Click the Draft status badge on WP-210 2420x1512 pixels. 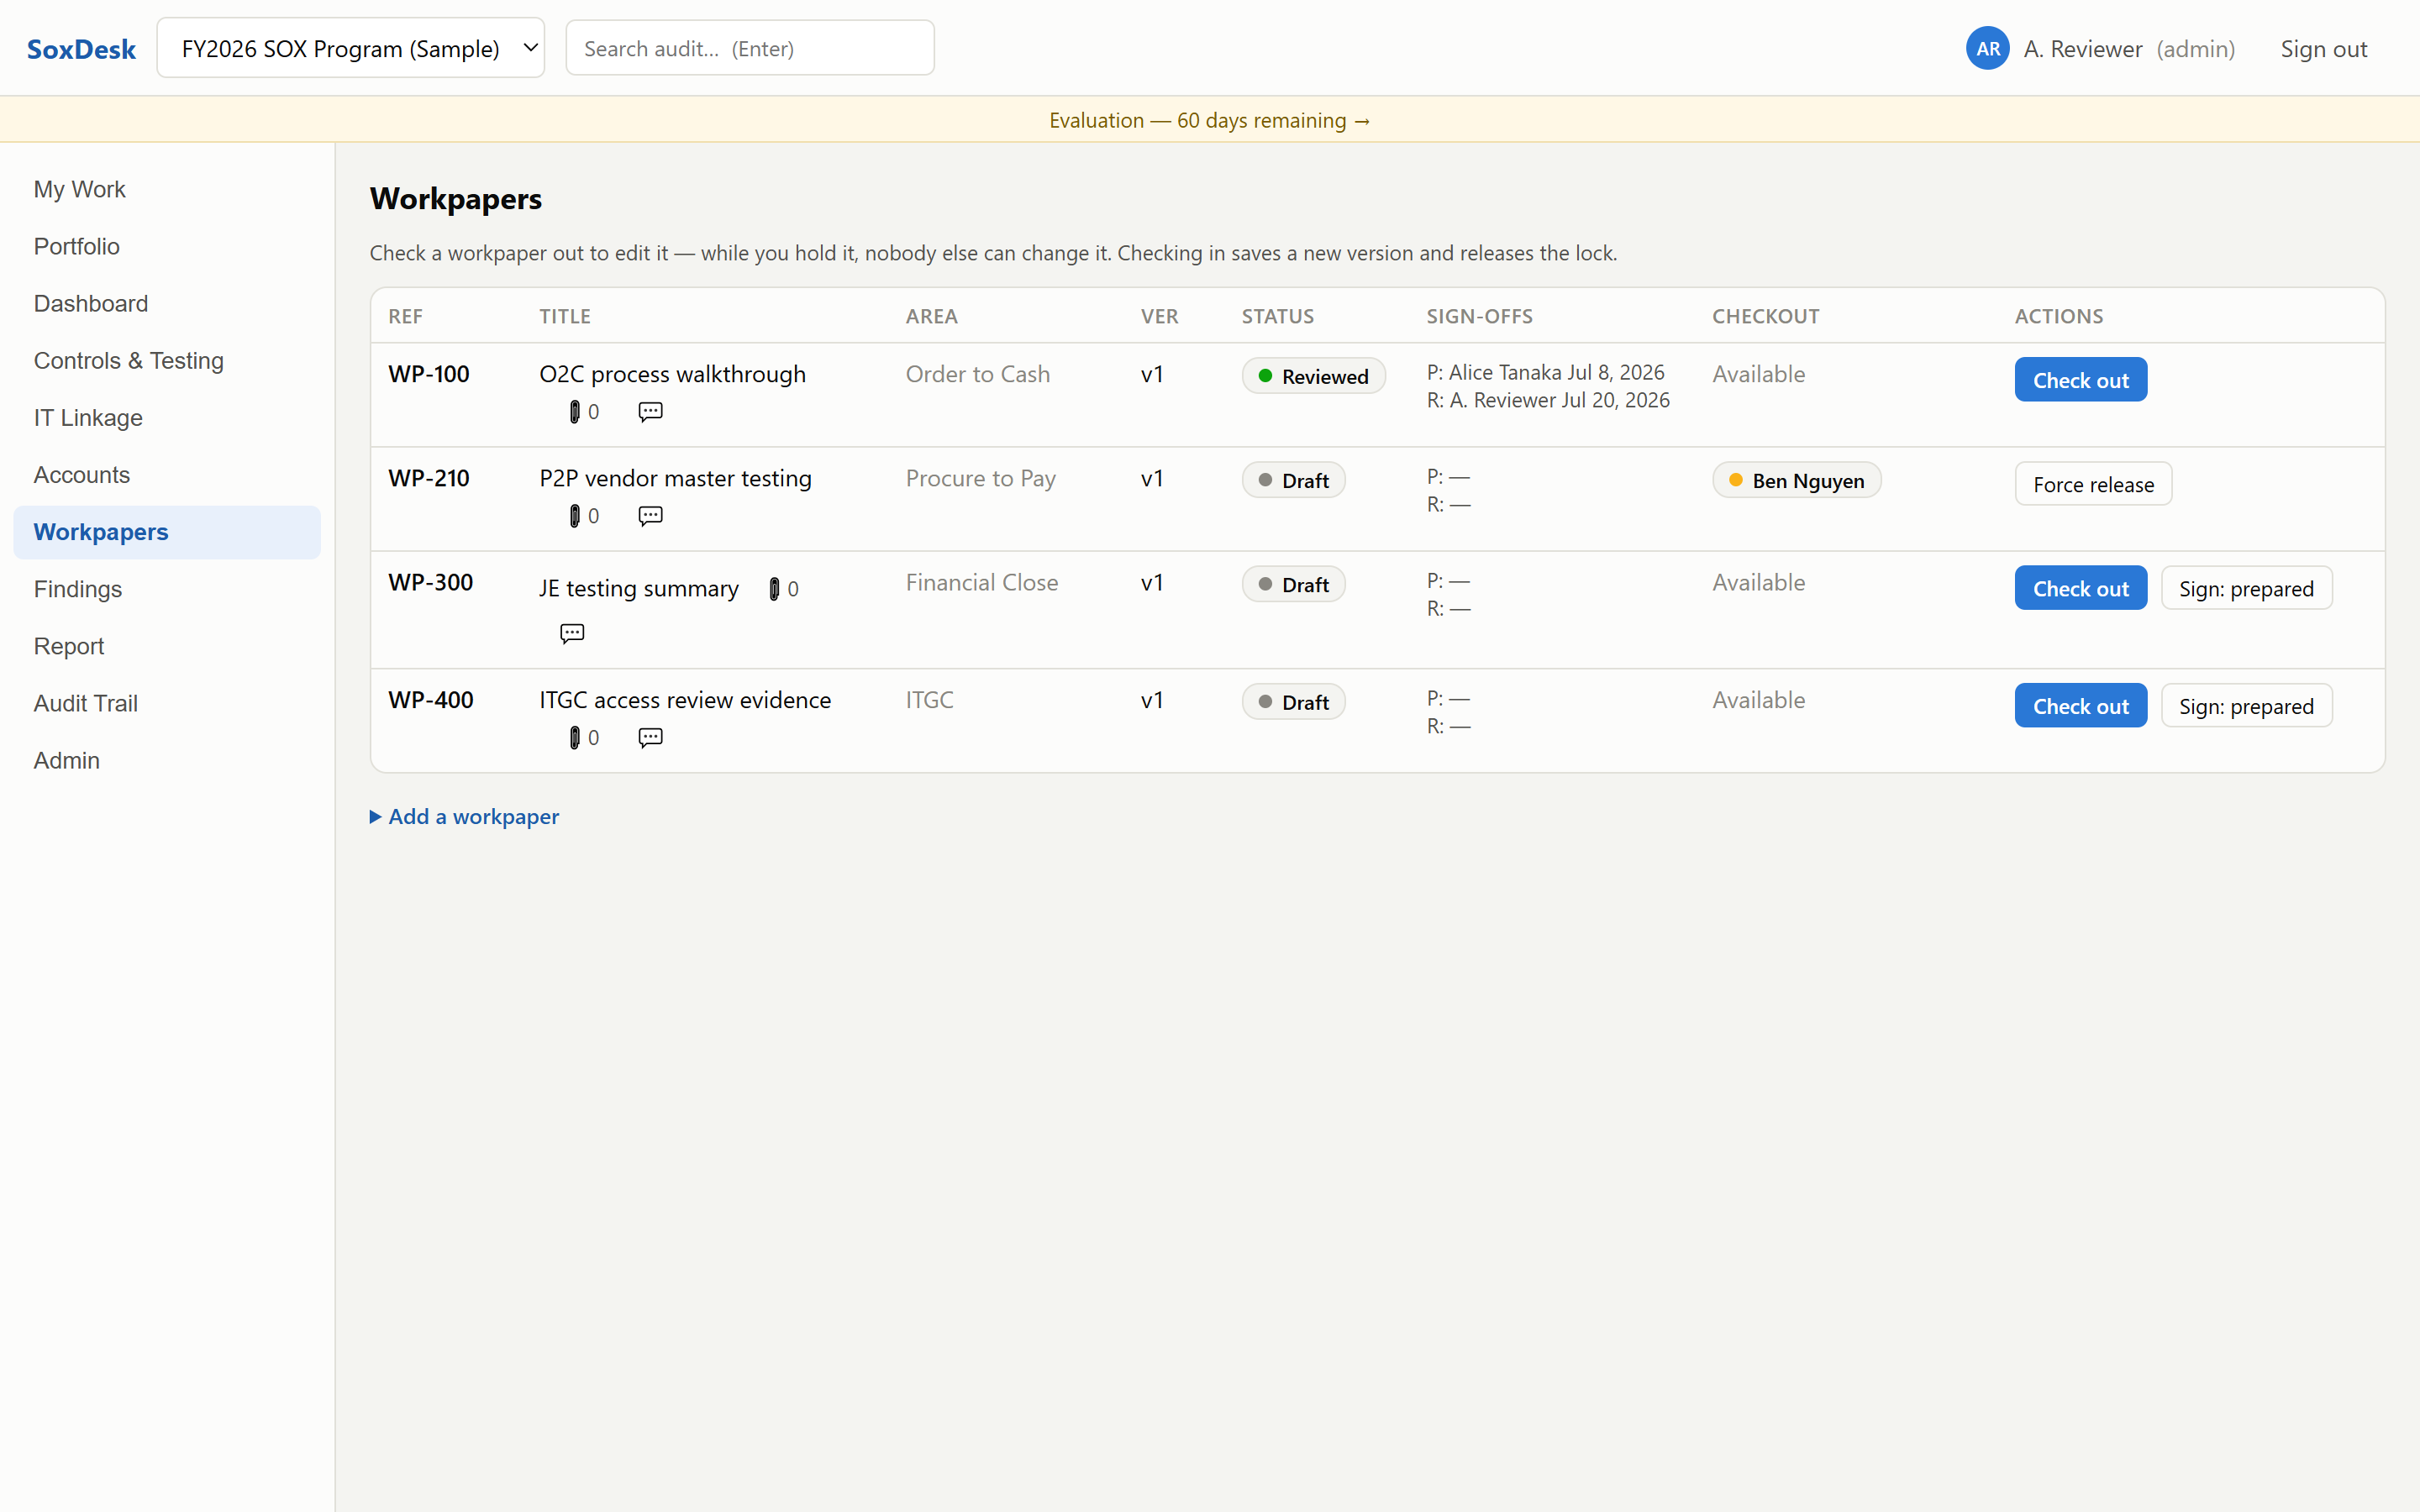[1293, 480]
